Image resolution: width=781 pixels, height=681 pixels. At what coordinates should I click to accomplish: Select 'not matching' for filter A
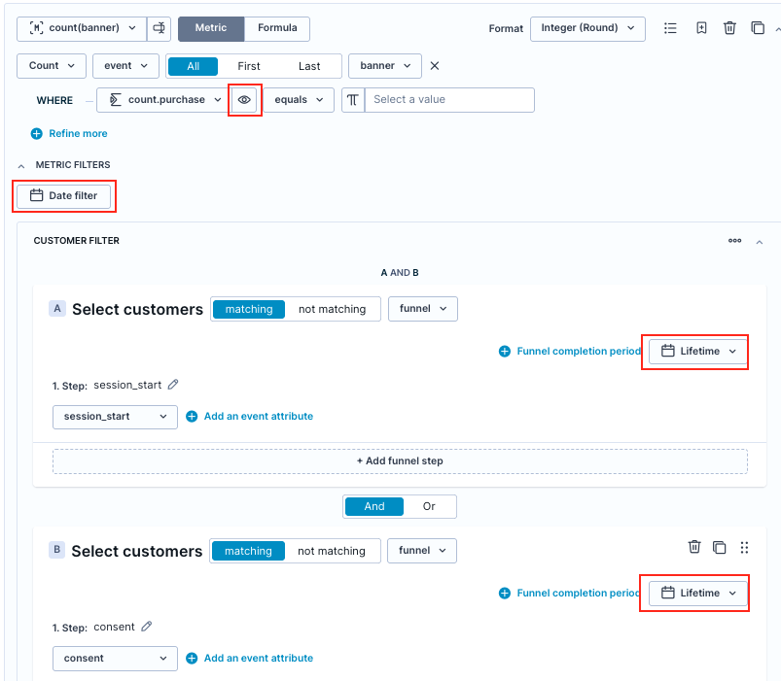[333, 309]
